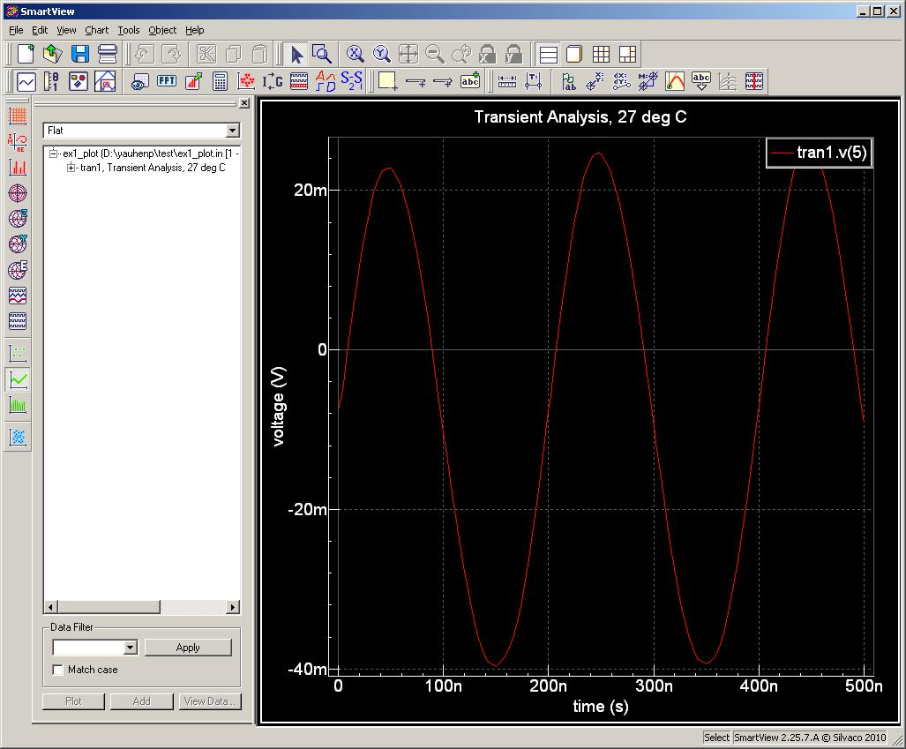Open the Data Filter combo box

[131, 648]
